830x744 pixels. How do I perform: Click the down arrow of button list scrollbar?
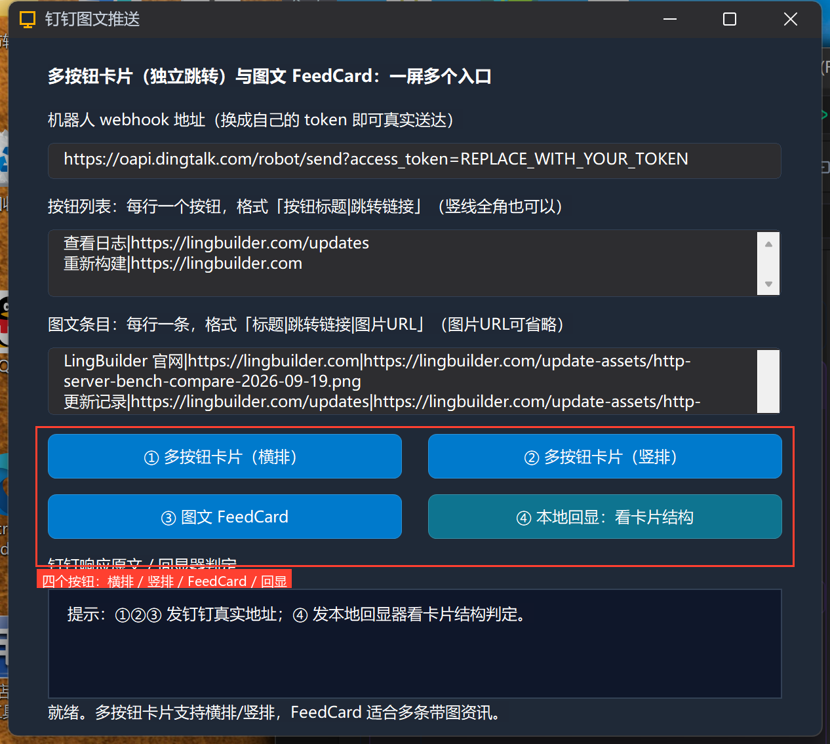[x=768, y=284]
